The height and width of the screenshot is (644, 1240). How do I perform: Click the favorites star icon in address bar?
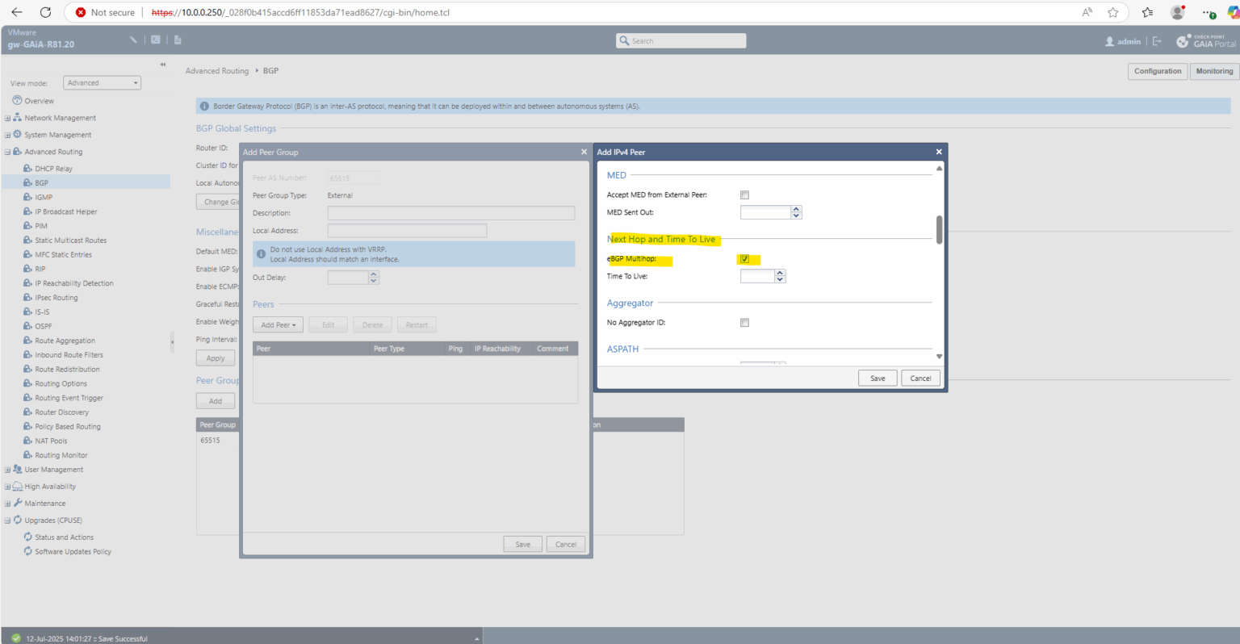point(1113,12)
